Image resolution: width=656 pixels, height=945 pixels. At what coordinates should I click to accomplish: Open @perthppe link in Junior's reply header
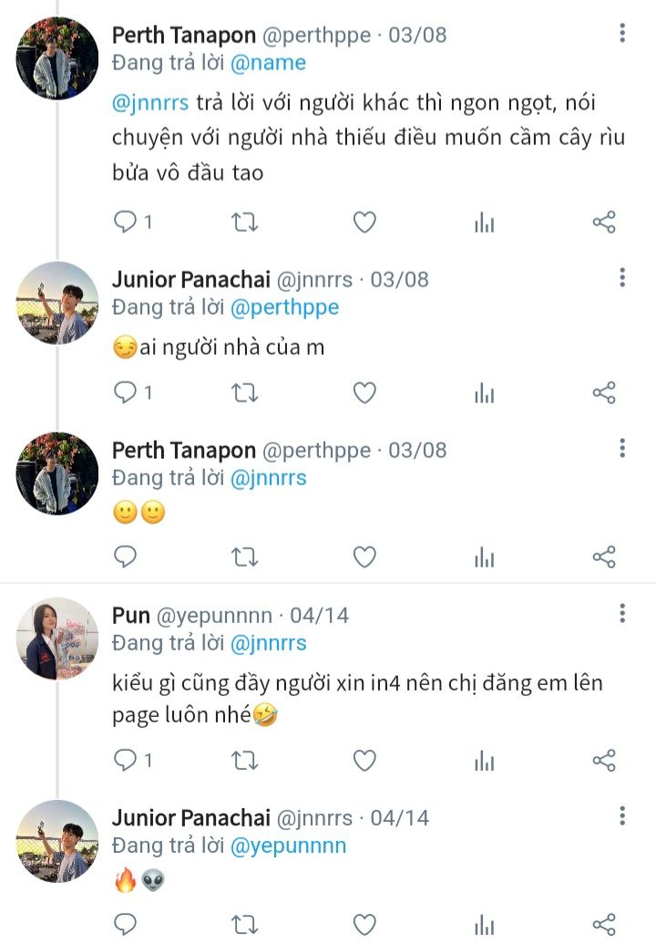[284, 307]
